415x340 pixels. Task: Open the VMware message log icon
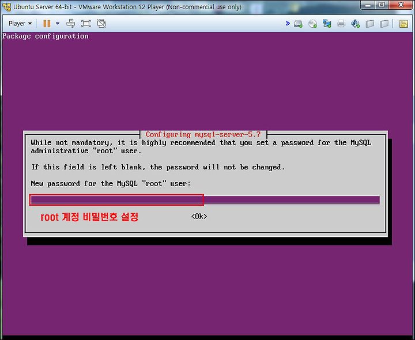coord(403,24)
